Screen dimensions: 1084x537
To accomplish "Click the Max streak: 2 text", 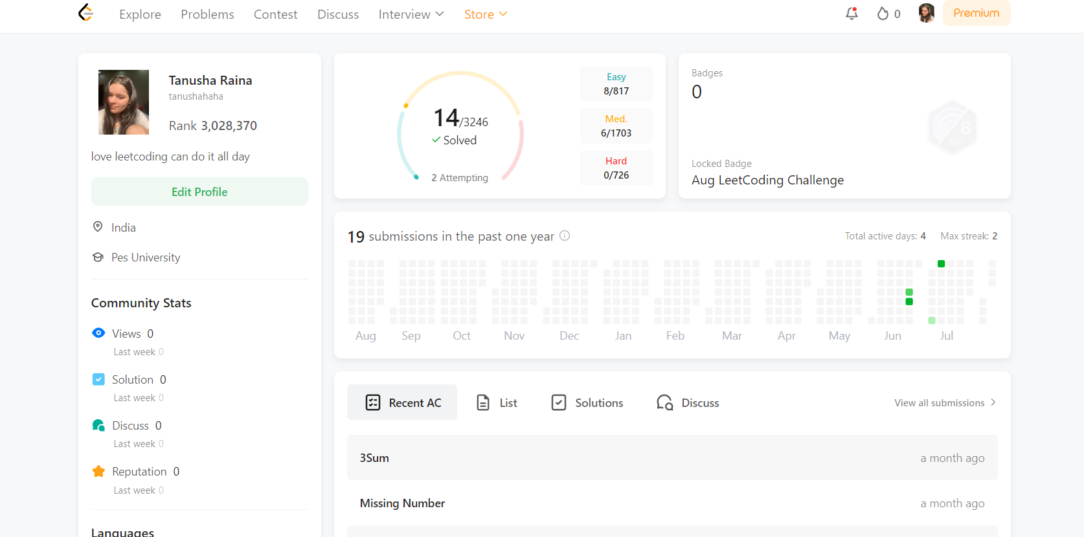I will click(x=969, y=236).
